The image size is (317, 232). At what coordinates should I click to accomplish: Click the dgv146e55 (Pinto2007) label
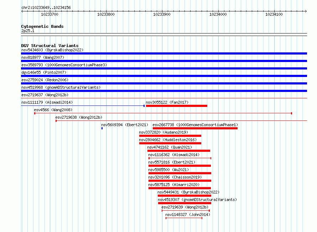pos(44,72)
